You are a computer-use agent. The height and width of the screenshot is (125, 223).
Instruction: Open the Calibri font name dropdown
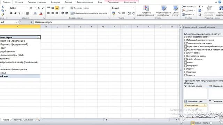click(28, 8)
